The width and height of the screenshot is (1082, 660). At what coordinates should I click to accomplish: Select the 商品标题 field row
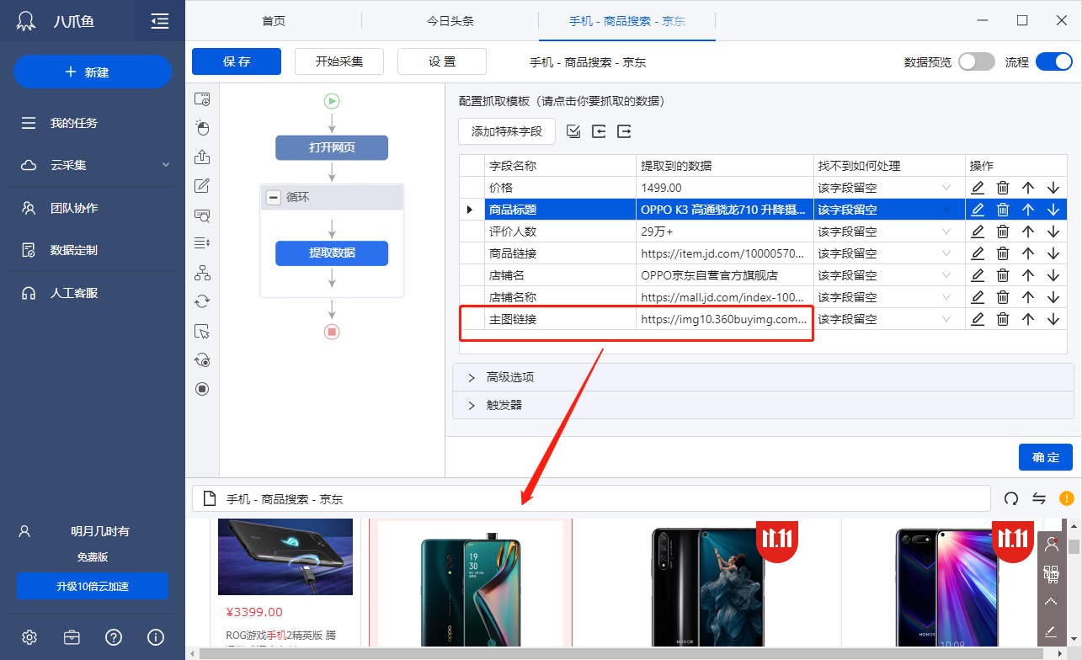tap(763, 210)
